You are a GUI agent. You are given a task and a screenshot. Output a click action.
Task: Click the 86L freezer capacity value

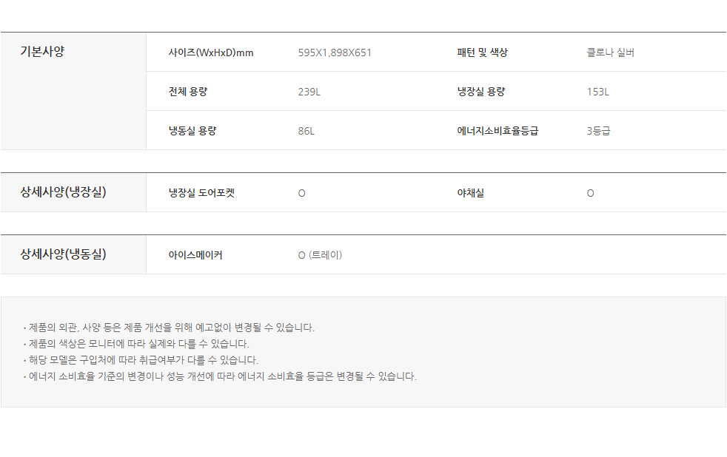tap(306, 131)
